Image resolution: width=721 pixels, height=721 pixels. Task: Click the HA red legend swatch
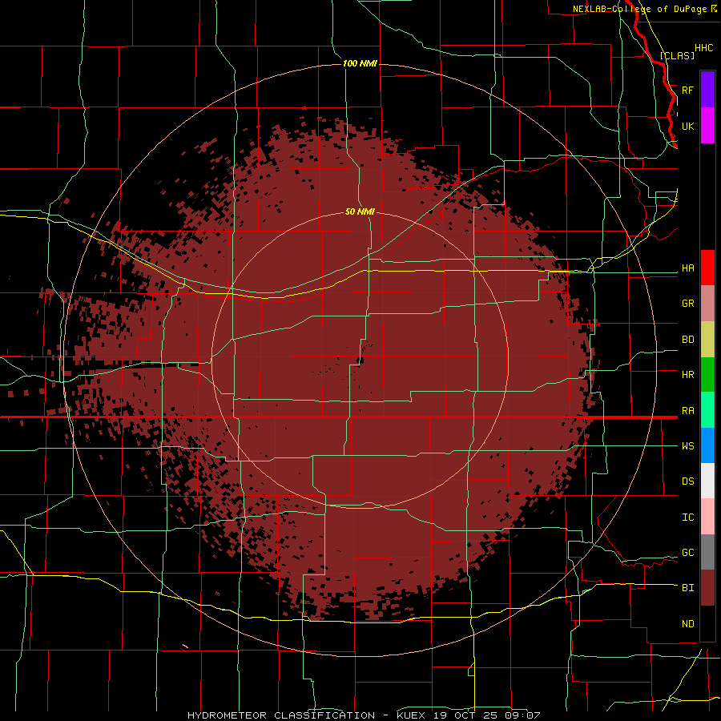707,268
